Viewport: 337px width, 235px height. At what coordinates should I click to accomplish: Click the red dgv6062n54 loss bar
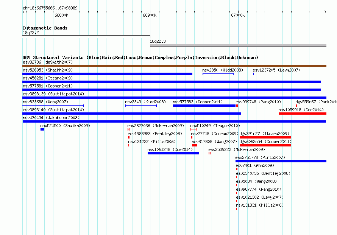click(265, 145)
